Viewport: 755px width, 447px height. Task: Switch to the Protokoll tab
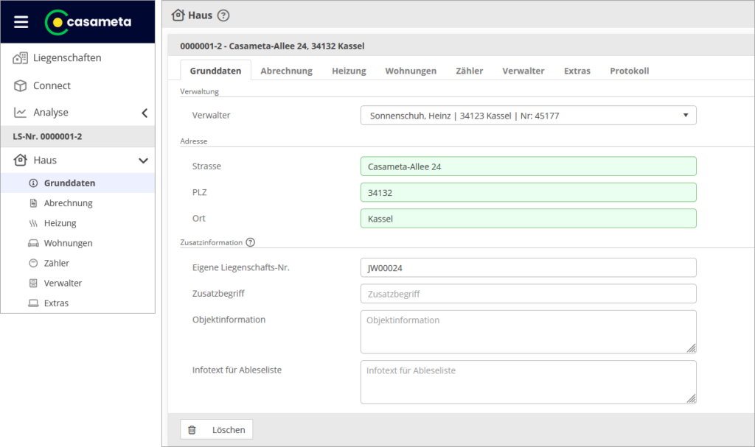[x=629, y=71]
